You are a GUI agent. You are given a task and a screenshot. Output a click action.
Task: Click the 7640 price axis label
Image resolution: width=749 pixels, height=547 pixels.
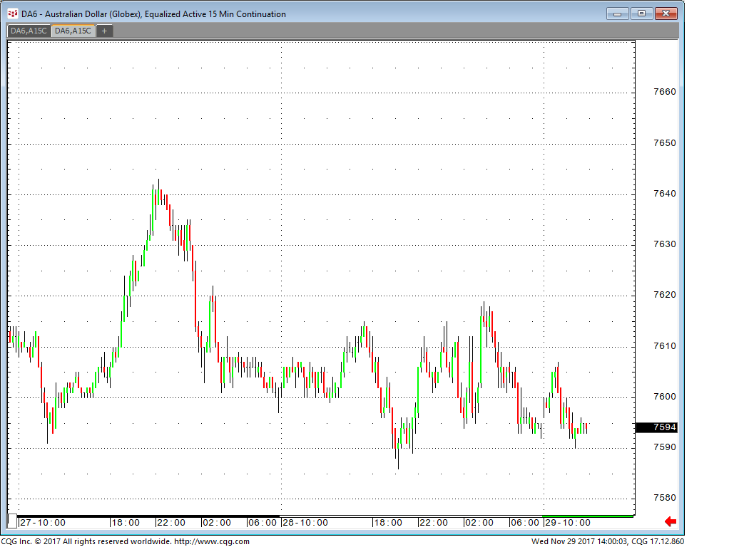664,193
